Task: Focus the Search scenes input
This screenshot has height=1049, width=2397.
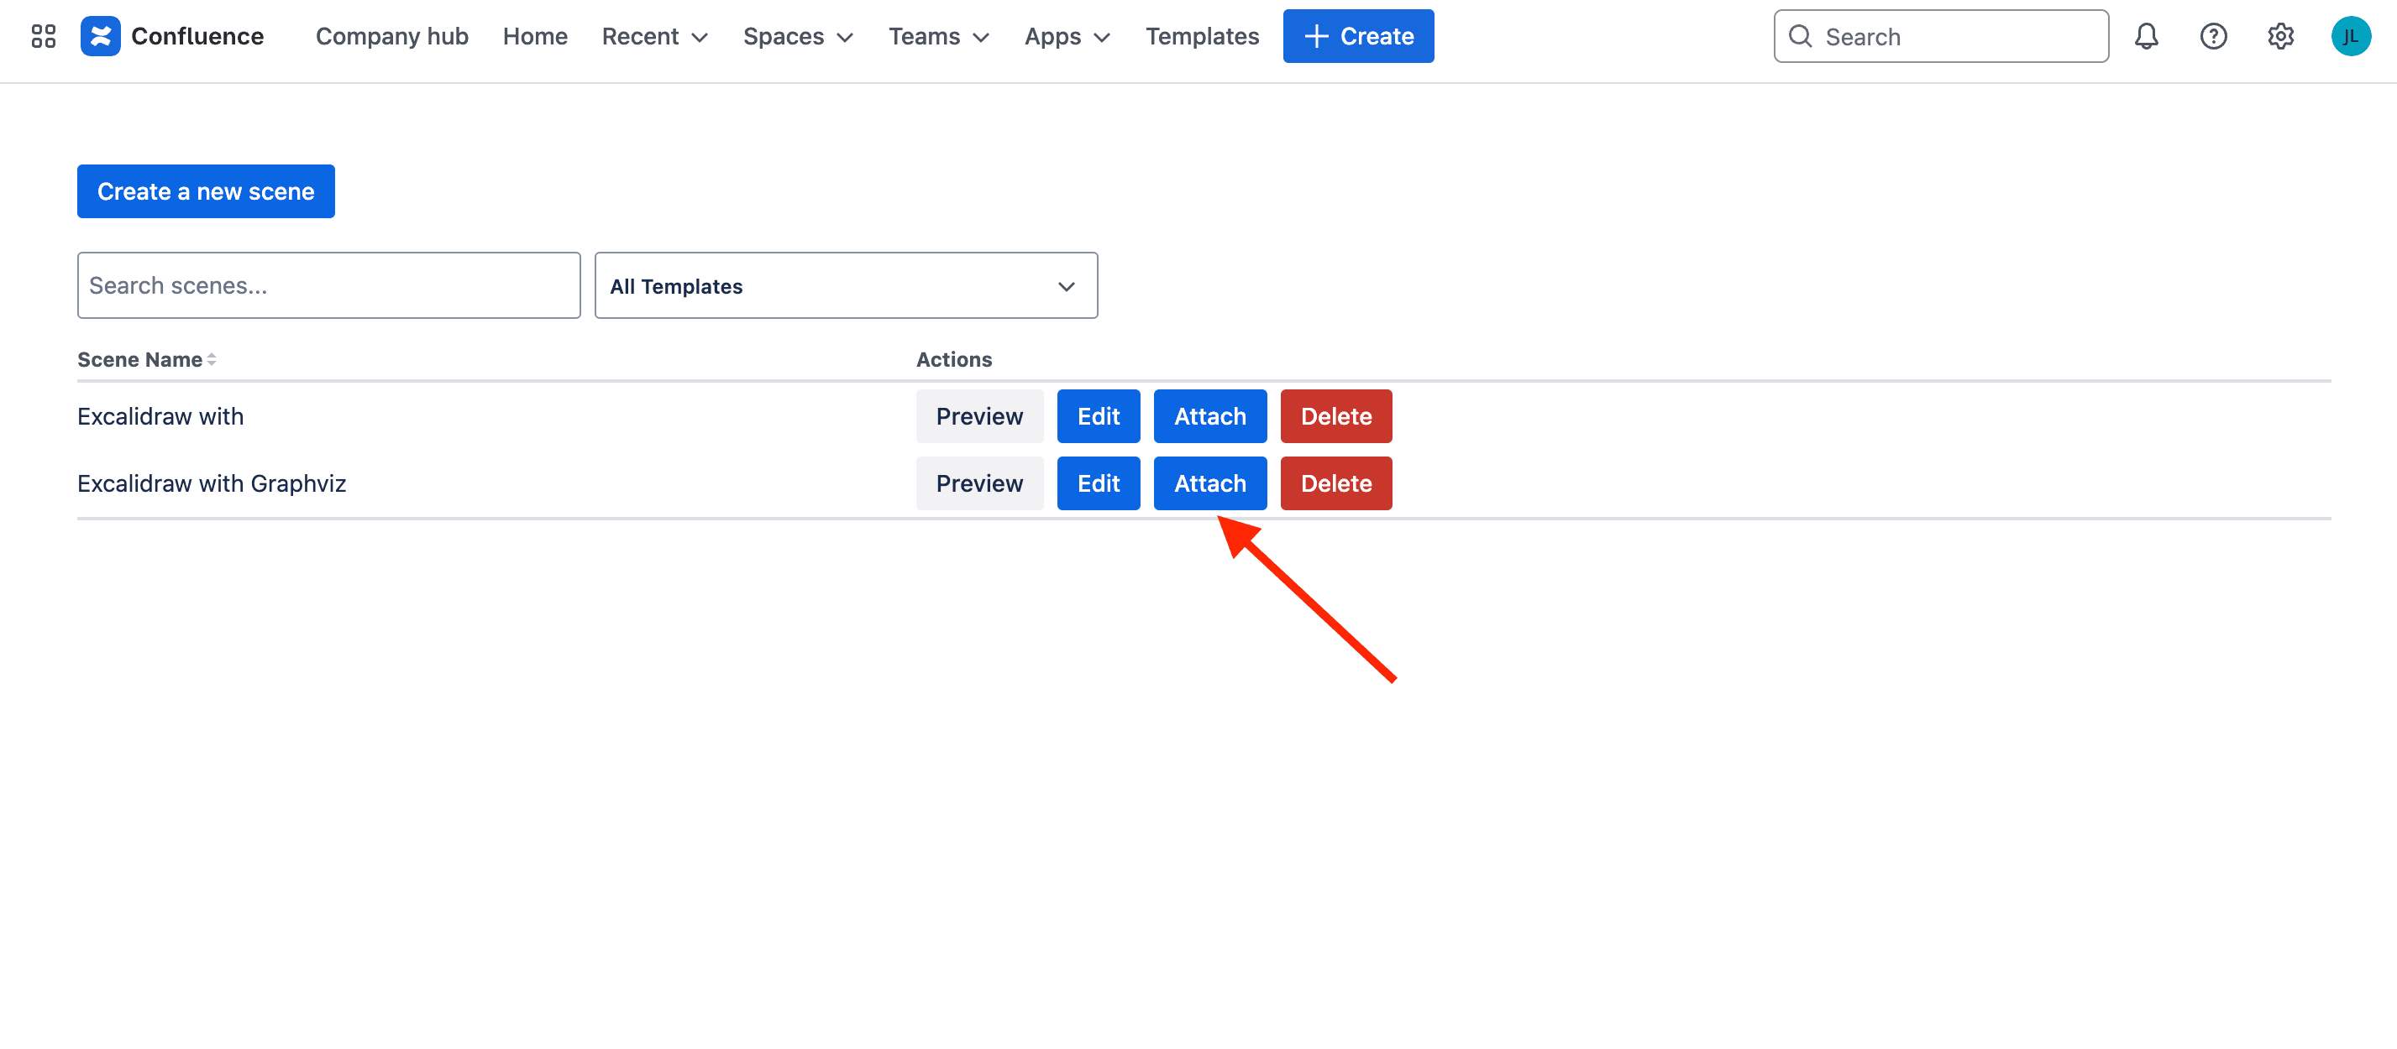Action: (x=328, y=285)
